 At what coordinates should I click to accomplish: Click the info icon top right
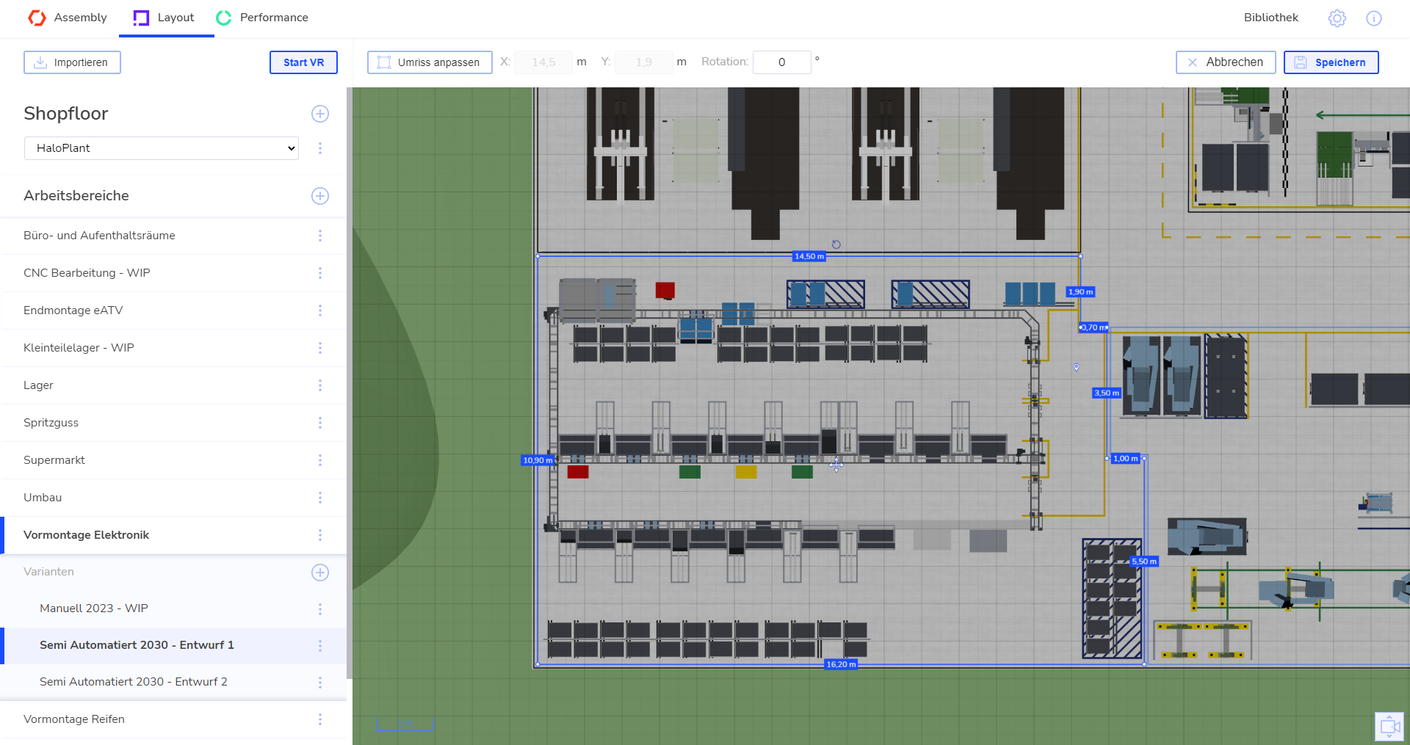coord(1374,18)
